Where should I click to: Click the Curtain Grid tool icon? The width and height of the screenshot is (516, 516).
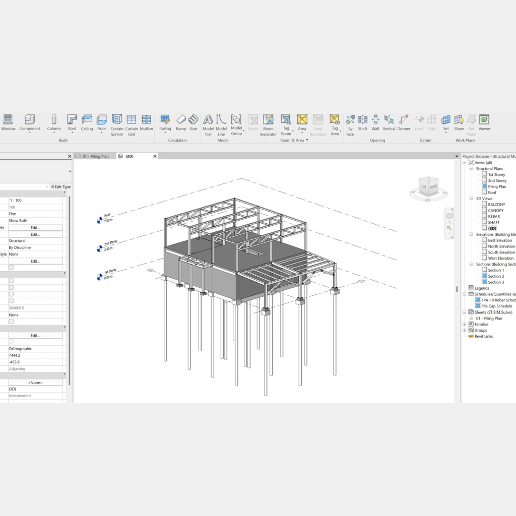132,122
